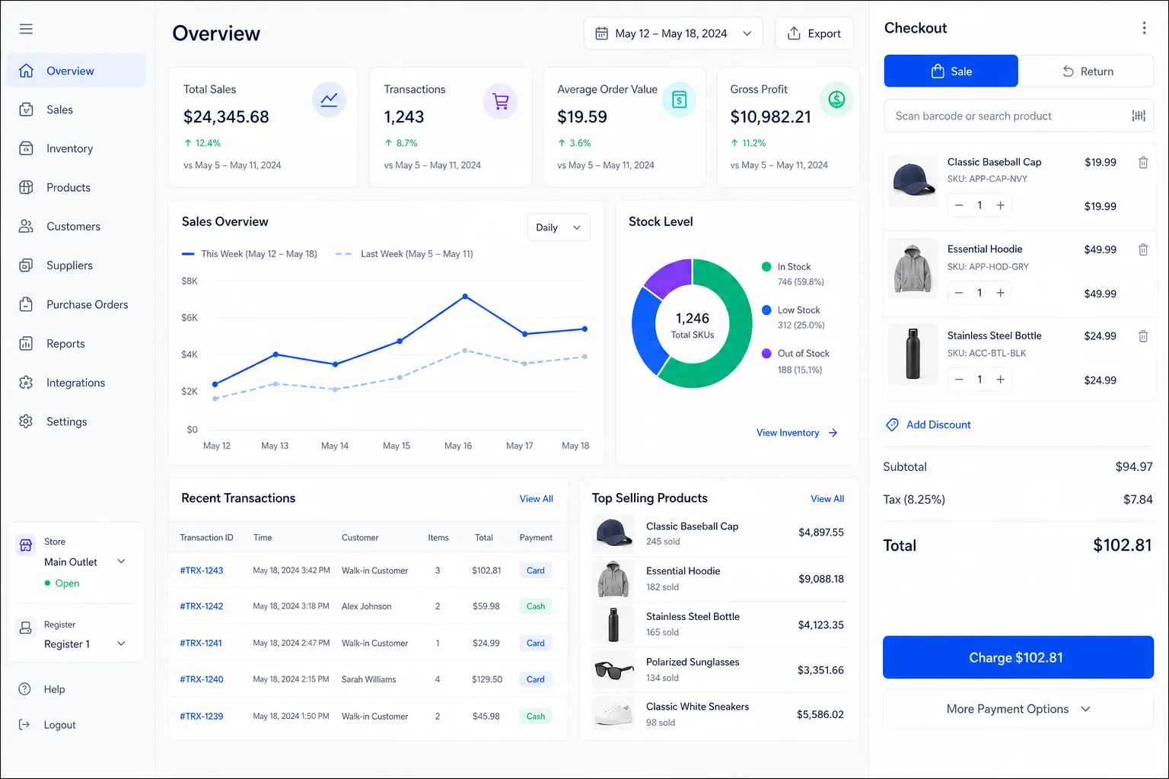Screen dimensions: 1169x779
Task: Decrease Essential Hoodie quantity
Action: (959, 293)
